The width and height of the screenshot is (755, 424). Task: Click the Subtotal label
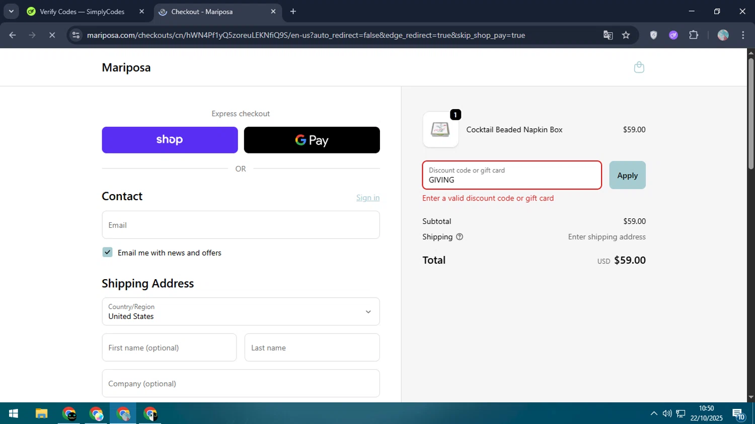click(437, 221)
